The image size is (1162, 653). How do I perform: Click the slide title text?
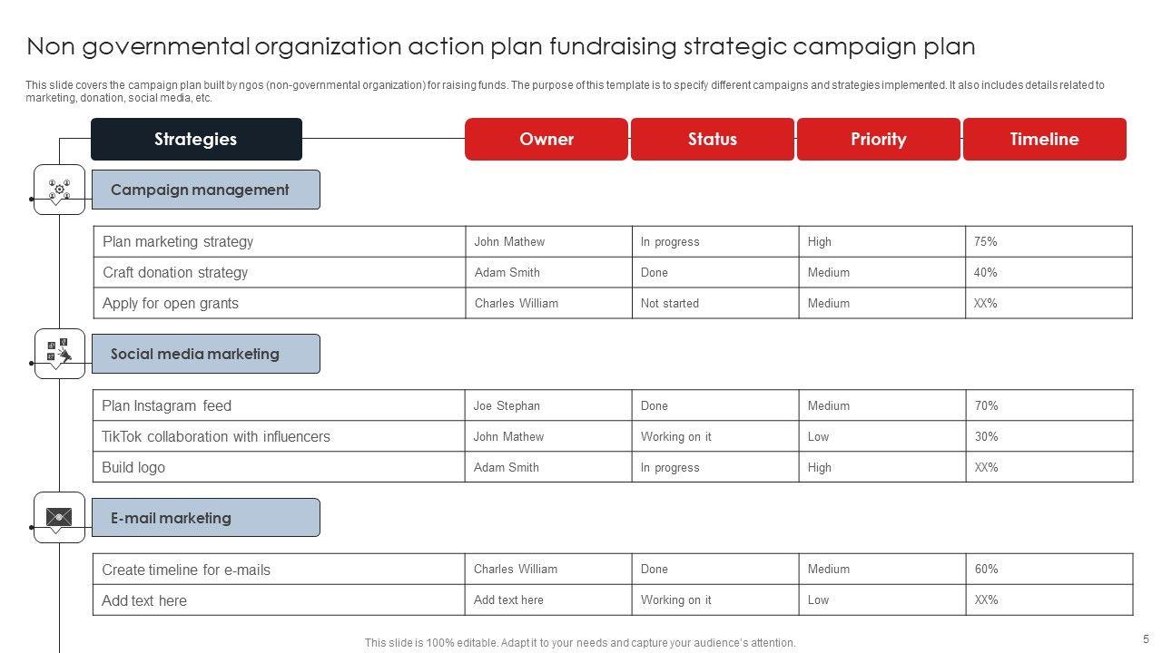click(x=501, y=46)
